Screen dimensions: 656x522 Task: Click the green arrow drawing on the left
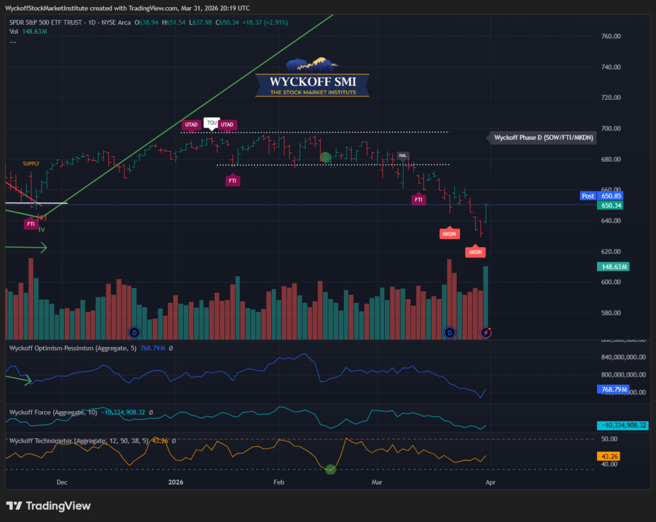[26, 247]
